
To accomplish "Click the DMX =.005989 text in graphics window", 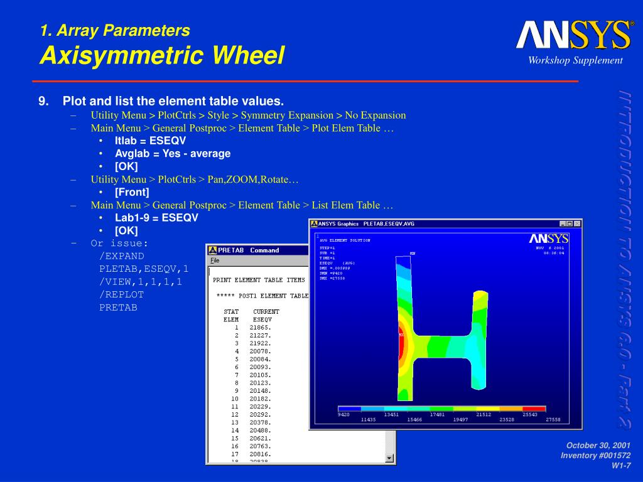I will pos(335,268).
